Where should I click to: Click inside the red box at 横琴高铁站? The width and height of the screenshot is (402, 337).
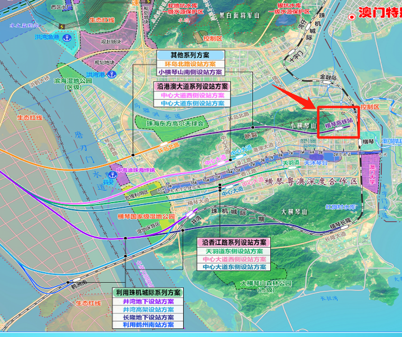coord(338,123)
